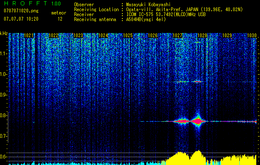The height and width of the screenshot is (165, 260).
Task: Click the Observer label
Action: (x=84, y=5)
